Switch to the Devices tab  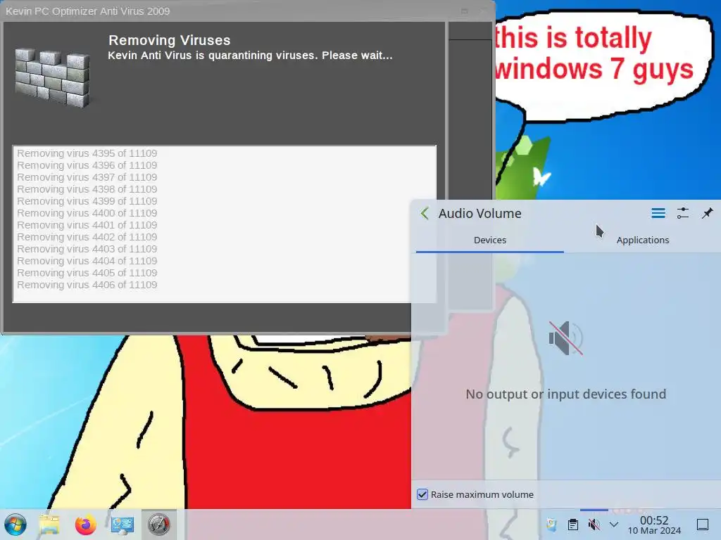(490, 240)
